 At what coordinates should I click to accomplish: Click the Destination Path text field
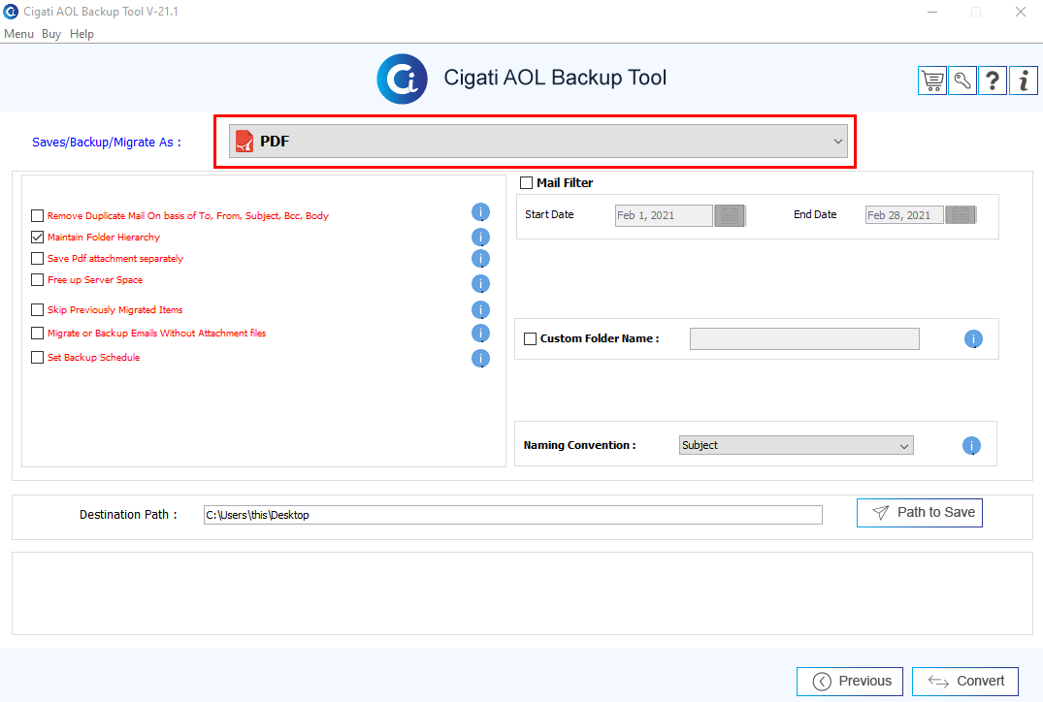[x=513, y=515]
